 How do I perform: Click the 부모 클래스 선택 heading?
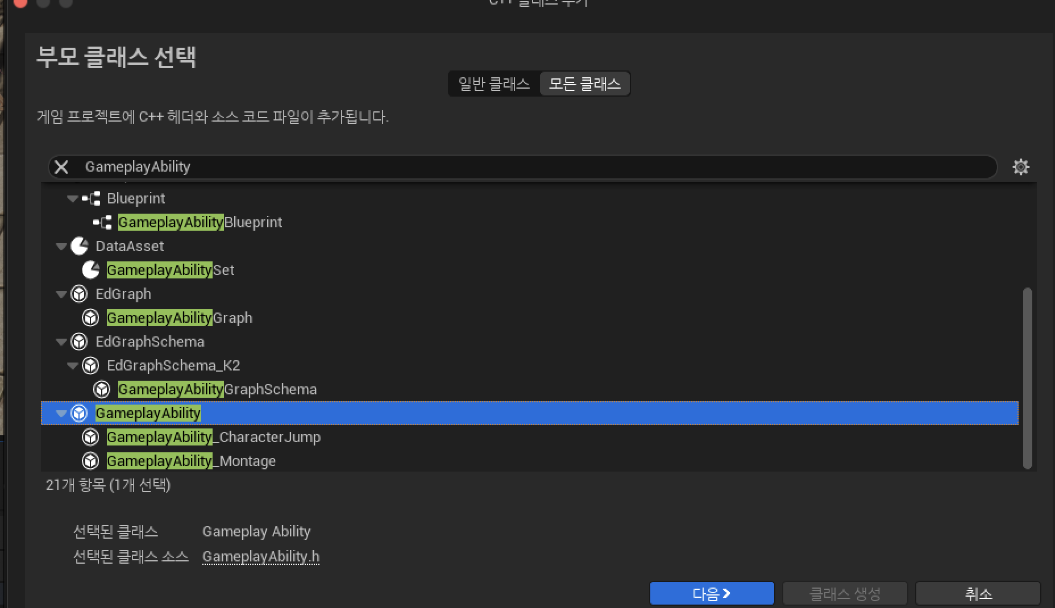coord(117,57)
